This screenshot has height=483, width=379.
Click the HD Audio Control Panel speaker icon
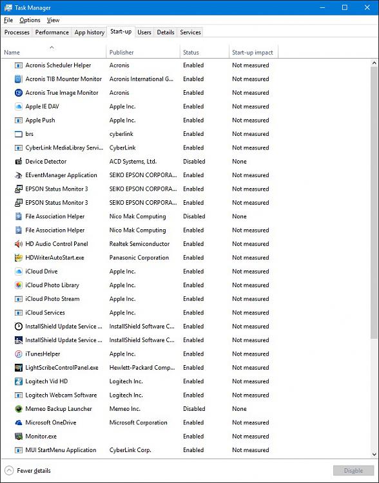coord(19,244)
